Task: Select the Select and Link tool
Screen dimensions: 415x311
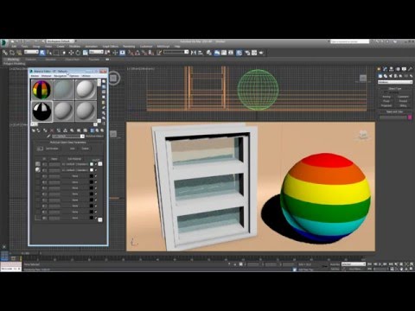Action: 5,53
